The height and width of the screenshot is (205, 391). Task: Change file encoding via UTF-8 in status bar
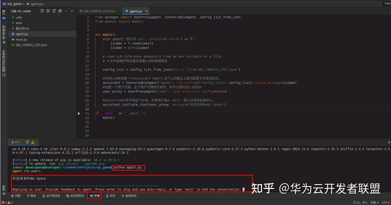point(385,203)
